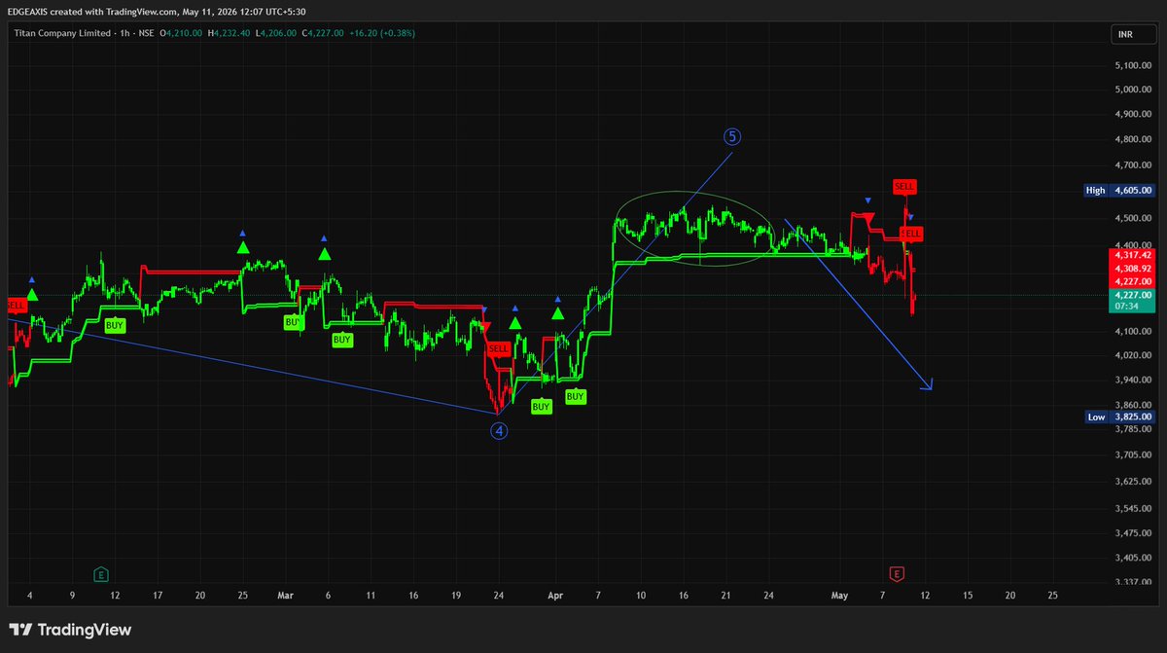Screen dimensions: 1167x653
Task: Click the 4,700.00 price axis label
Action: (1133, 166)
